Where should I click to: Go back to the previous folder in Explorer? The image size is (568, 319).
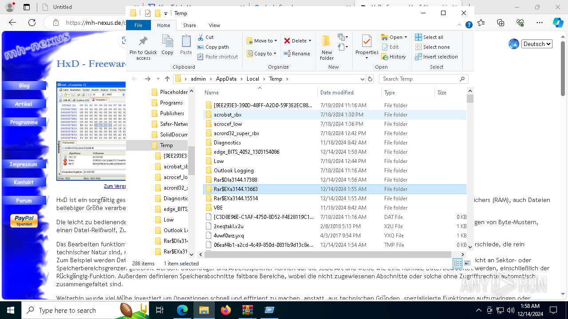135,79
